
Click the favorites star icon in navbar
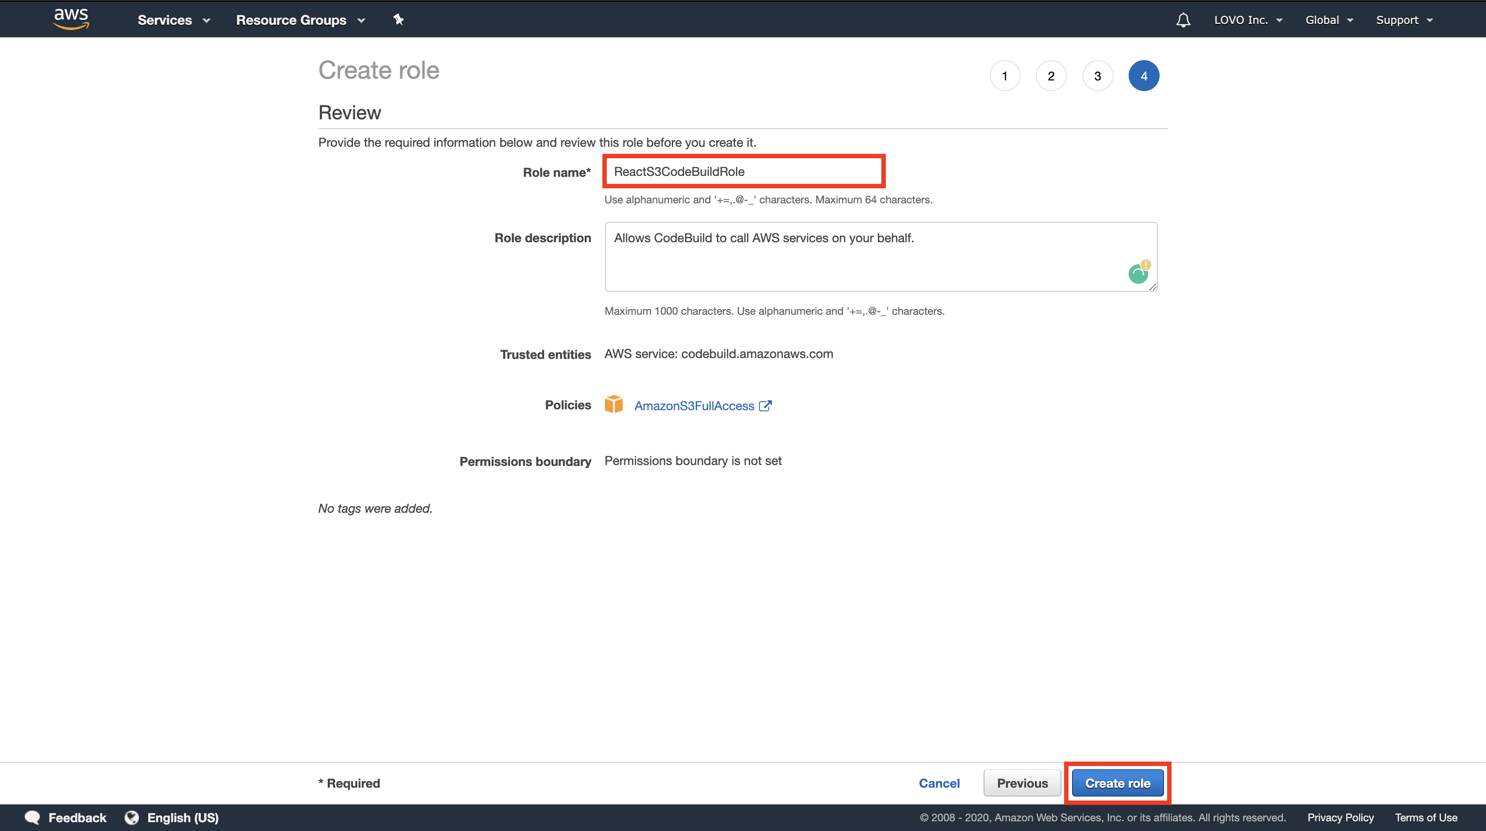click(399, 19)
